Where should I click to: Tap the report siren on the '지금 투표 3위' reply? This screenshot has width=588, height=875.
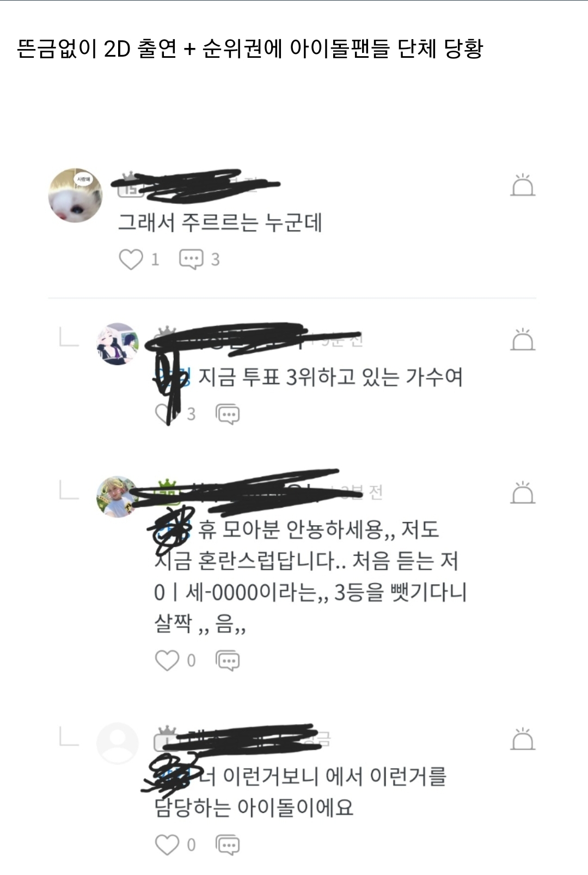point(523,339)
